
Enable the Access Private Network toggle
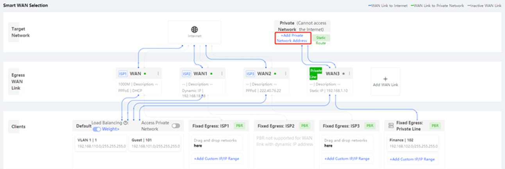click(176, 126)
